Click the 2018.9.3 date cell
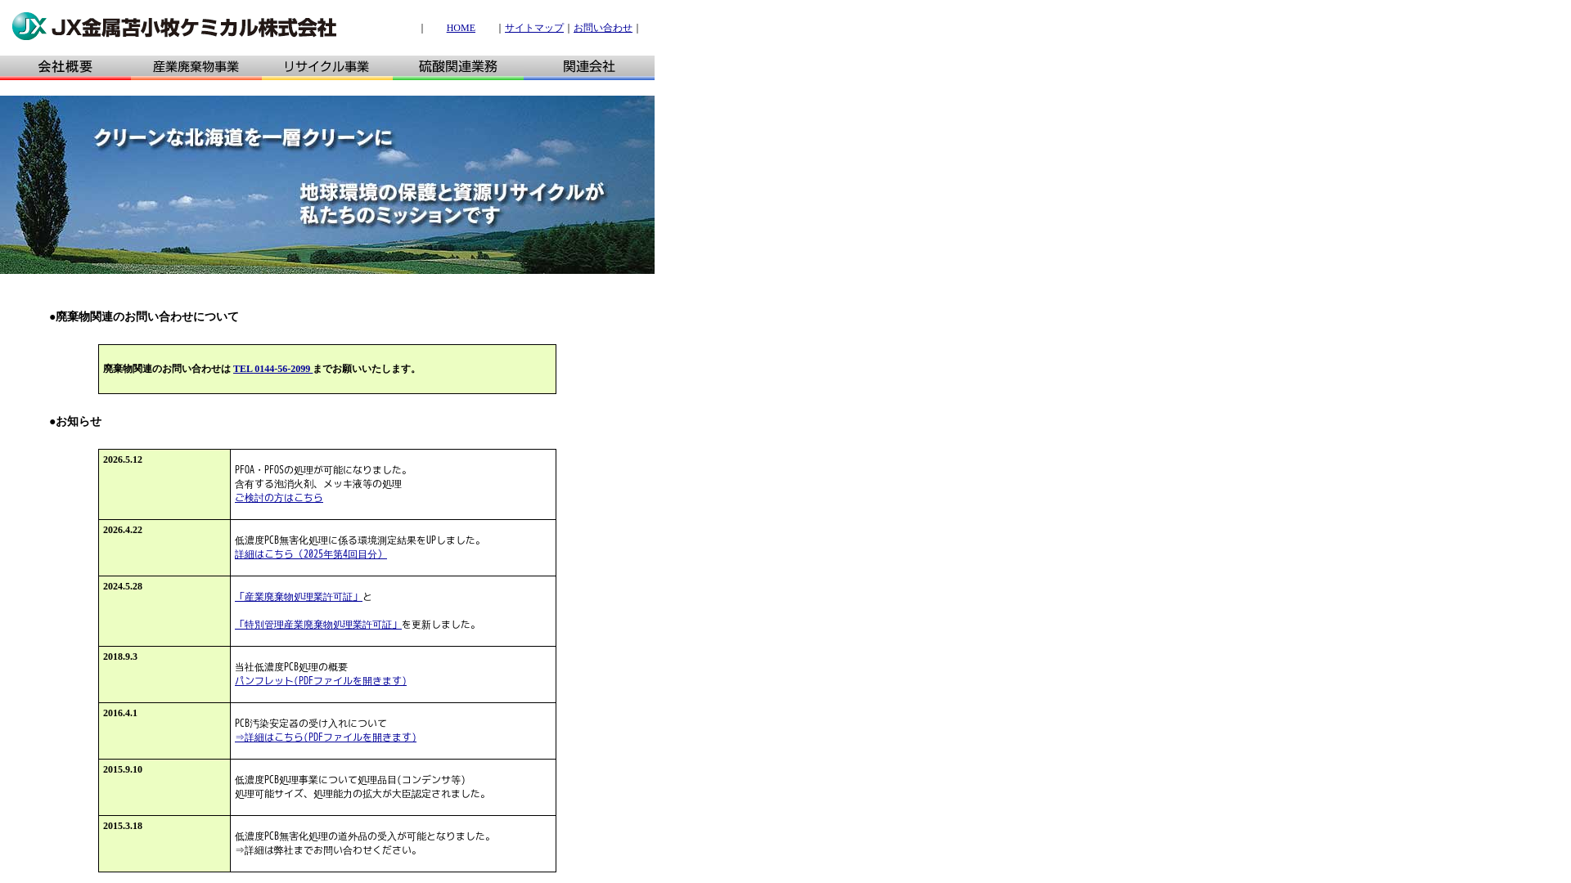 [164, 675]
